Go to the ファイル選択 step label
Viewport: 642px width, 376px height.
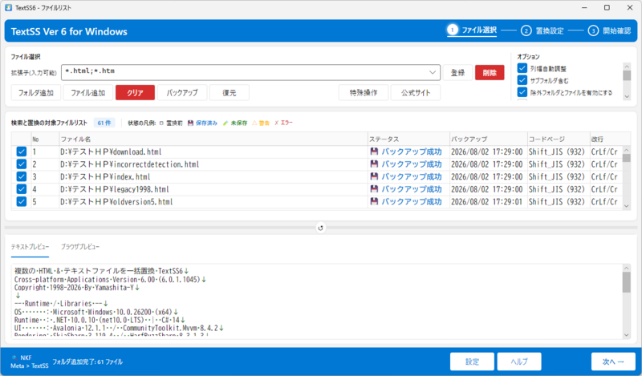click(479, 30)
